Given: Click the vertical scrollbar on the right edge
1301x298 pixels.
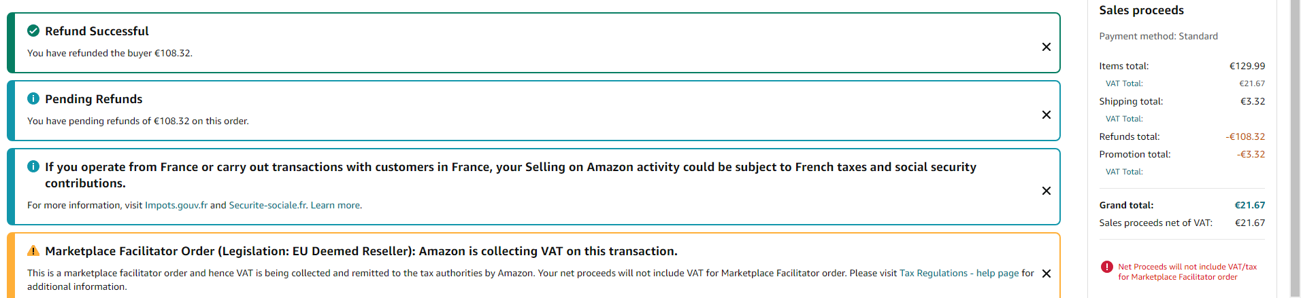Looking at the screenshot, I should pyautogui.click(x=1294, y=136).
